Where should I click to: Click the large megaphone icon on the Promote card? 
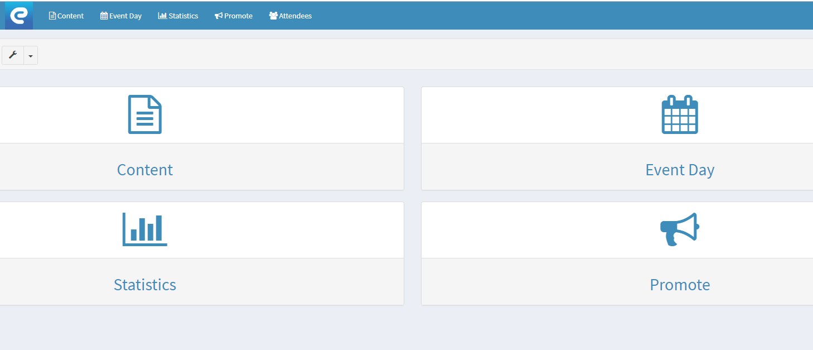(680, 229)
